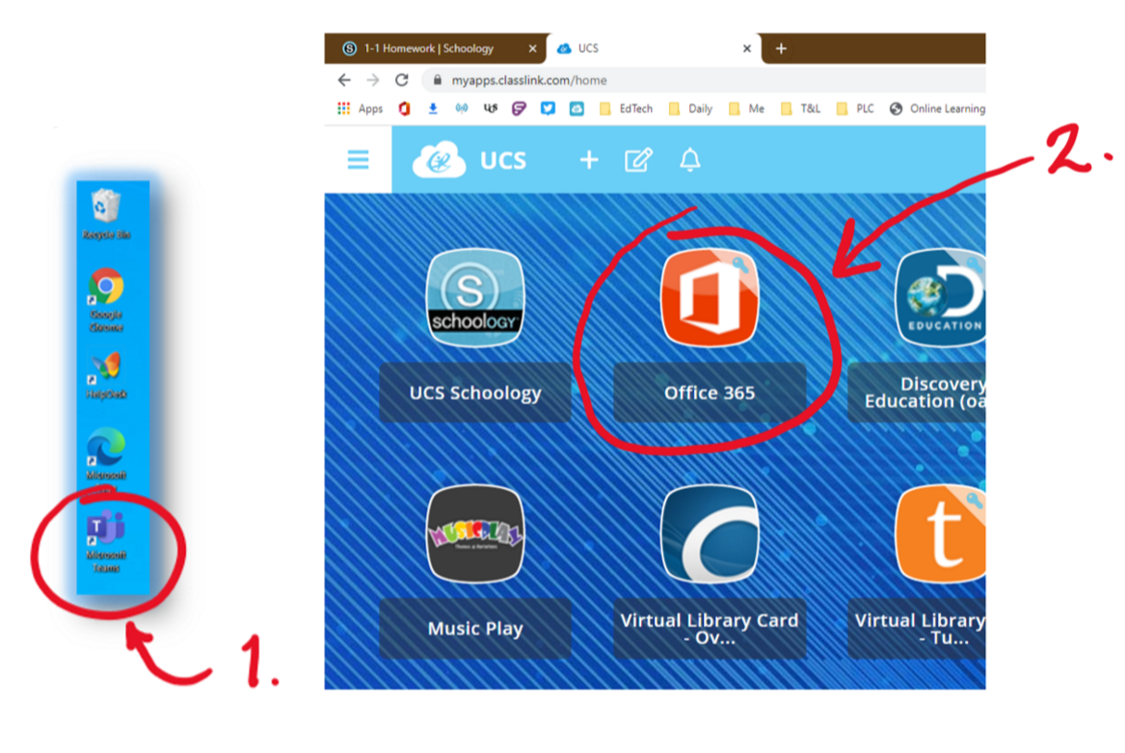Expand the EdTech bookmarks folder
Screen dimensions: 1125x753
(x=626, y=109)
